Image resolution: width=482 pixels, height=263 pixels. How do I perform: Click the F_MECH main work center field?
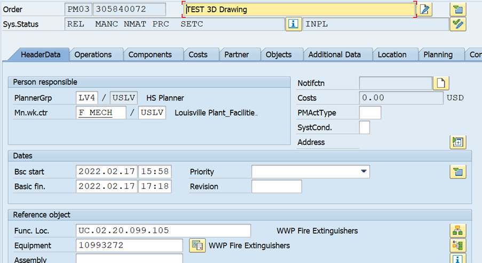[x=101, y=113]
